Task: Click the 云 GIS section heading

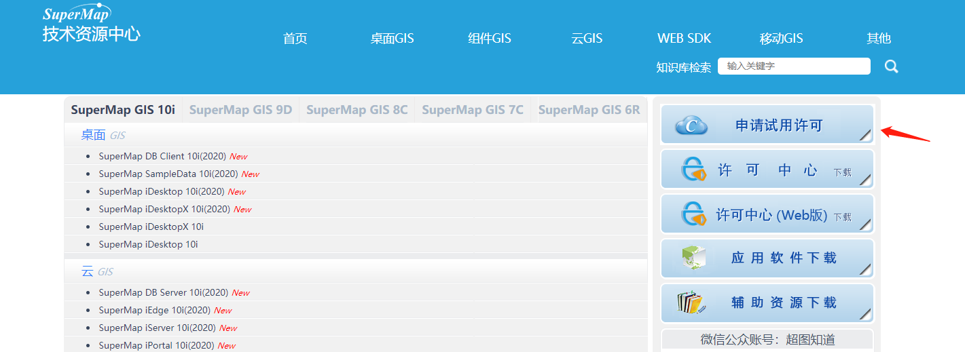Action: tap(97, 271)
